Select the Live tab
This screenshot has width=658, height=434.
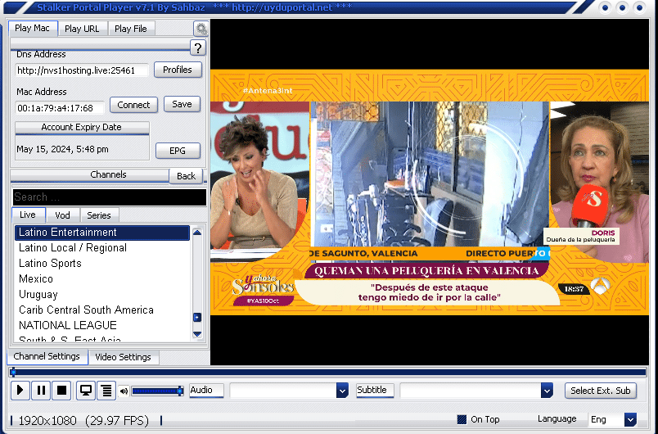point(28,215)
